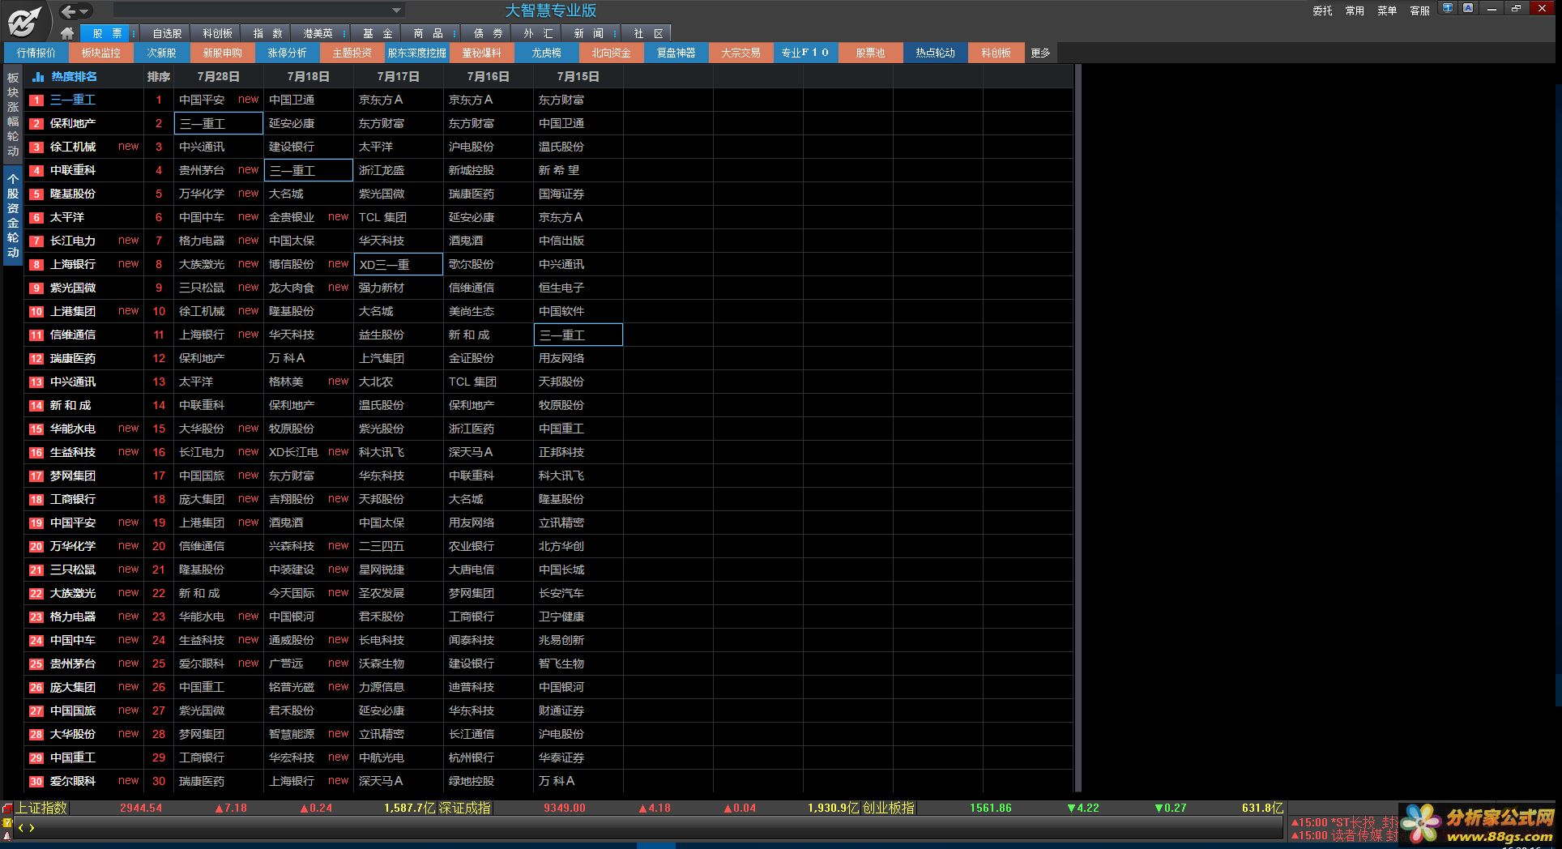
Task: Select 贵州茅台 in the 7月28日 column
Action: [202, 170]
